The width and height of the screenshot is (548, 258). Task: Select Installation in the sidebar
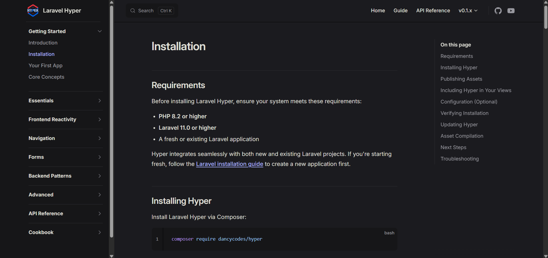(x=41, y=54)
